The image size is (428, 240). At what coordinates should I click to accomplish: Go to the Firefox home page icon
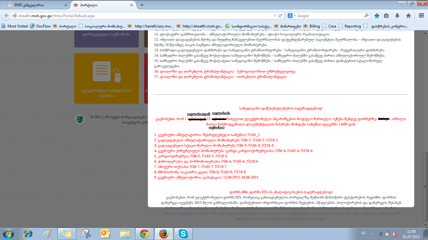[408, 16]
